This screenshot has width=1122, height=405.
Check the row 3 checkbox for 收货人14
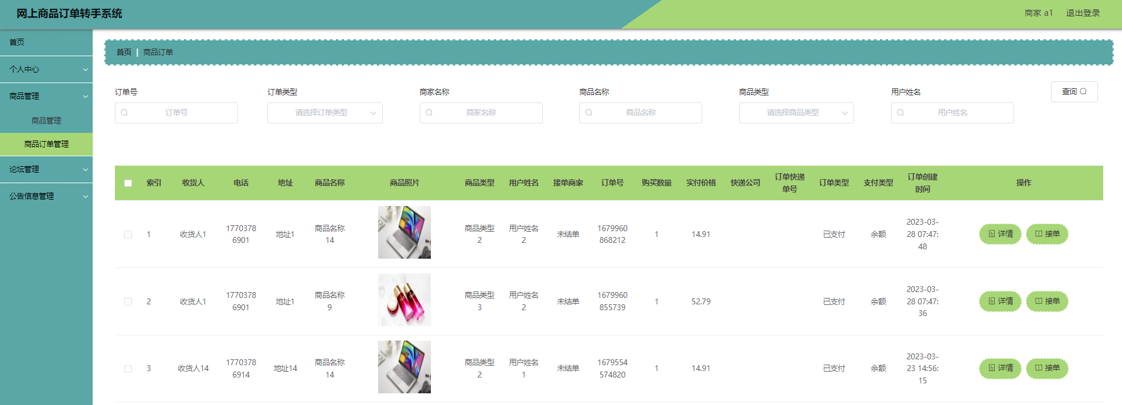(x=128, y=369)
